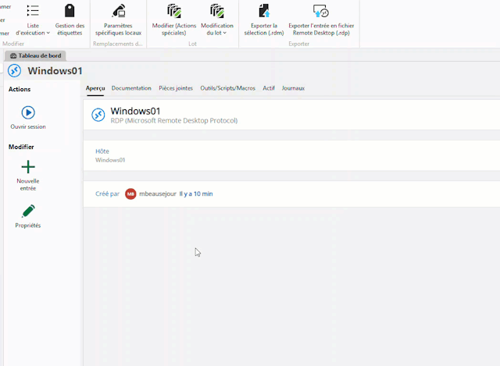This screenshot has width=500, height=366.
Task: Export entry as Remote Desktop (.rdp) file
Action: (x=321, y=11)
